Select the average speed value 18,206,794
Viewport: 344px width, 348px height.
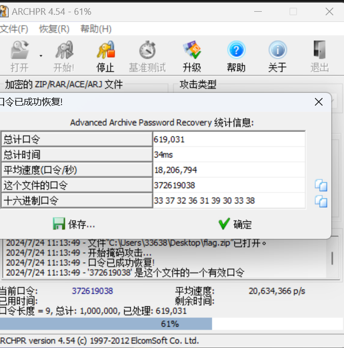click(x=176, y=170)
